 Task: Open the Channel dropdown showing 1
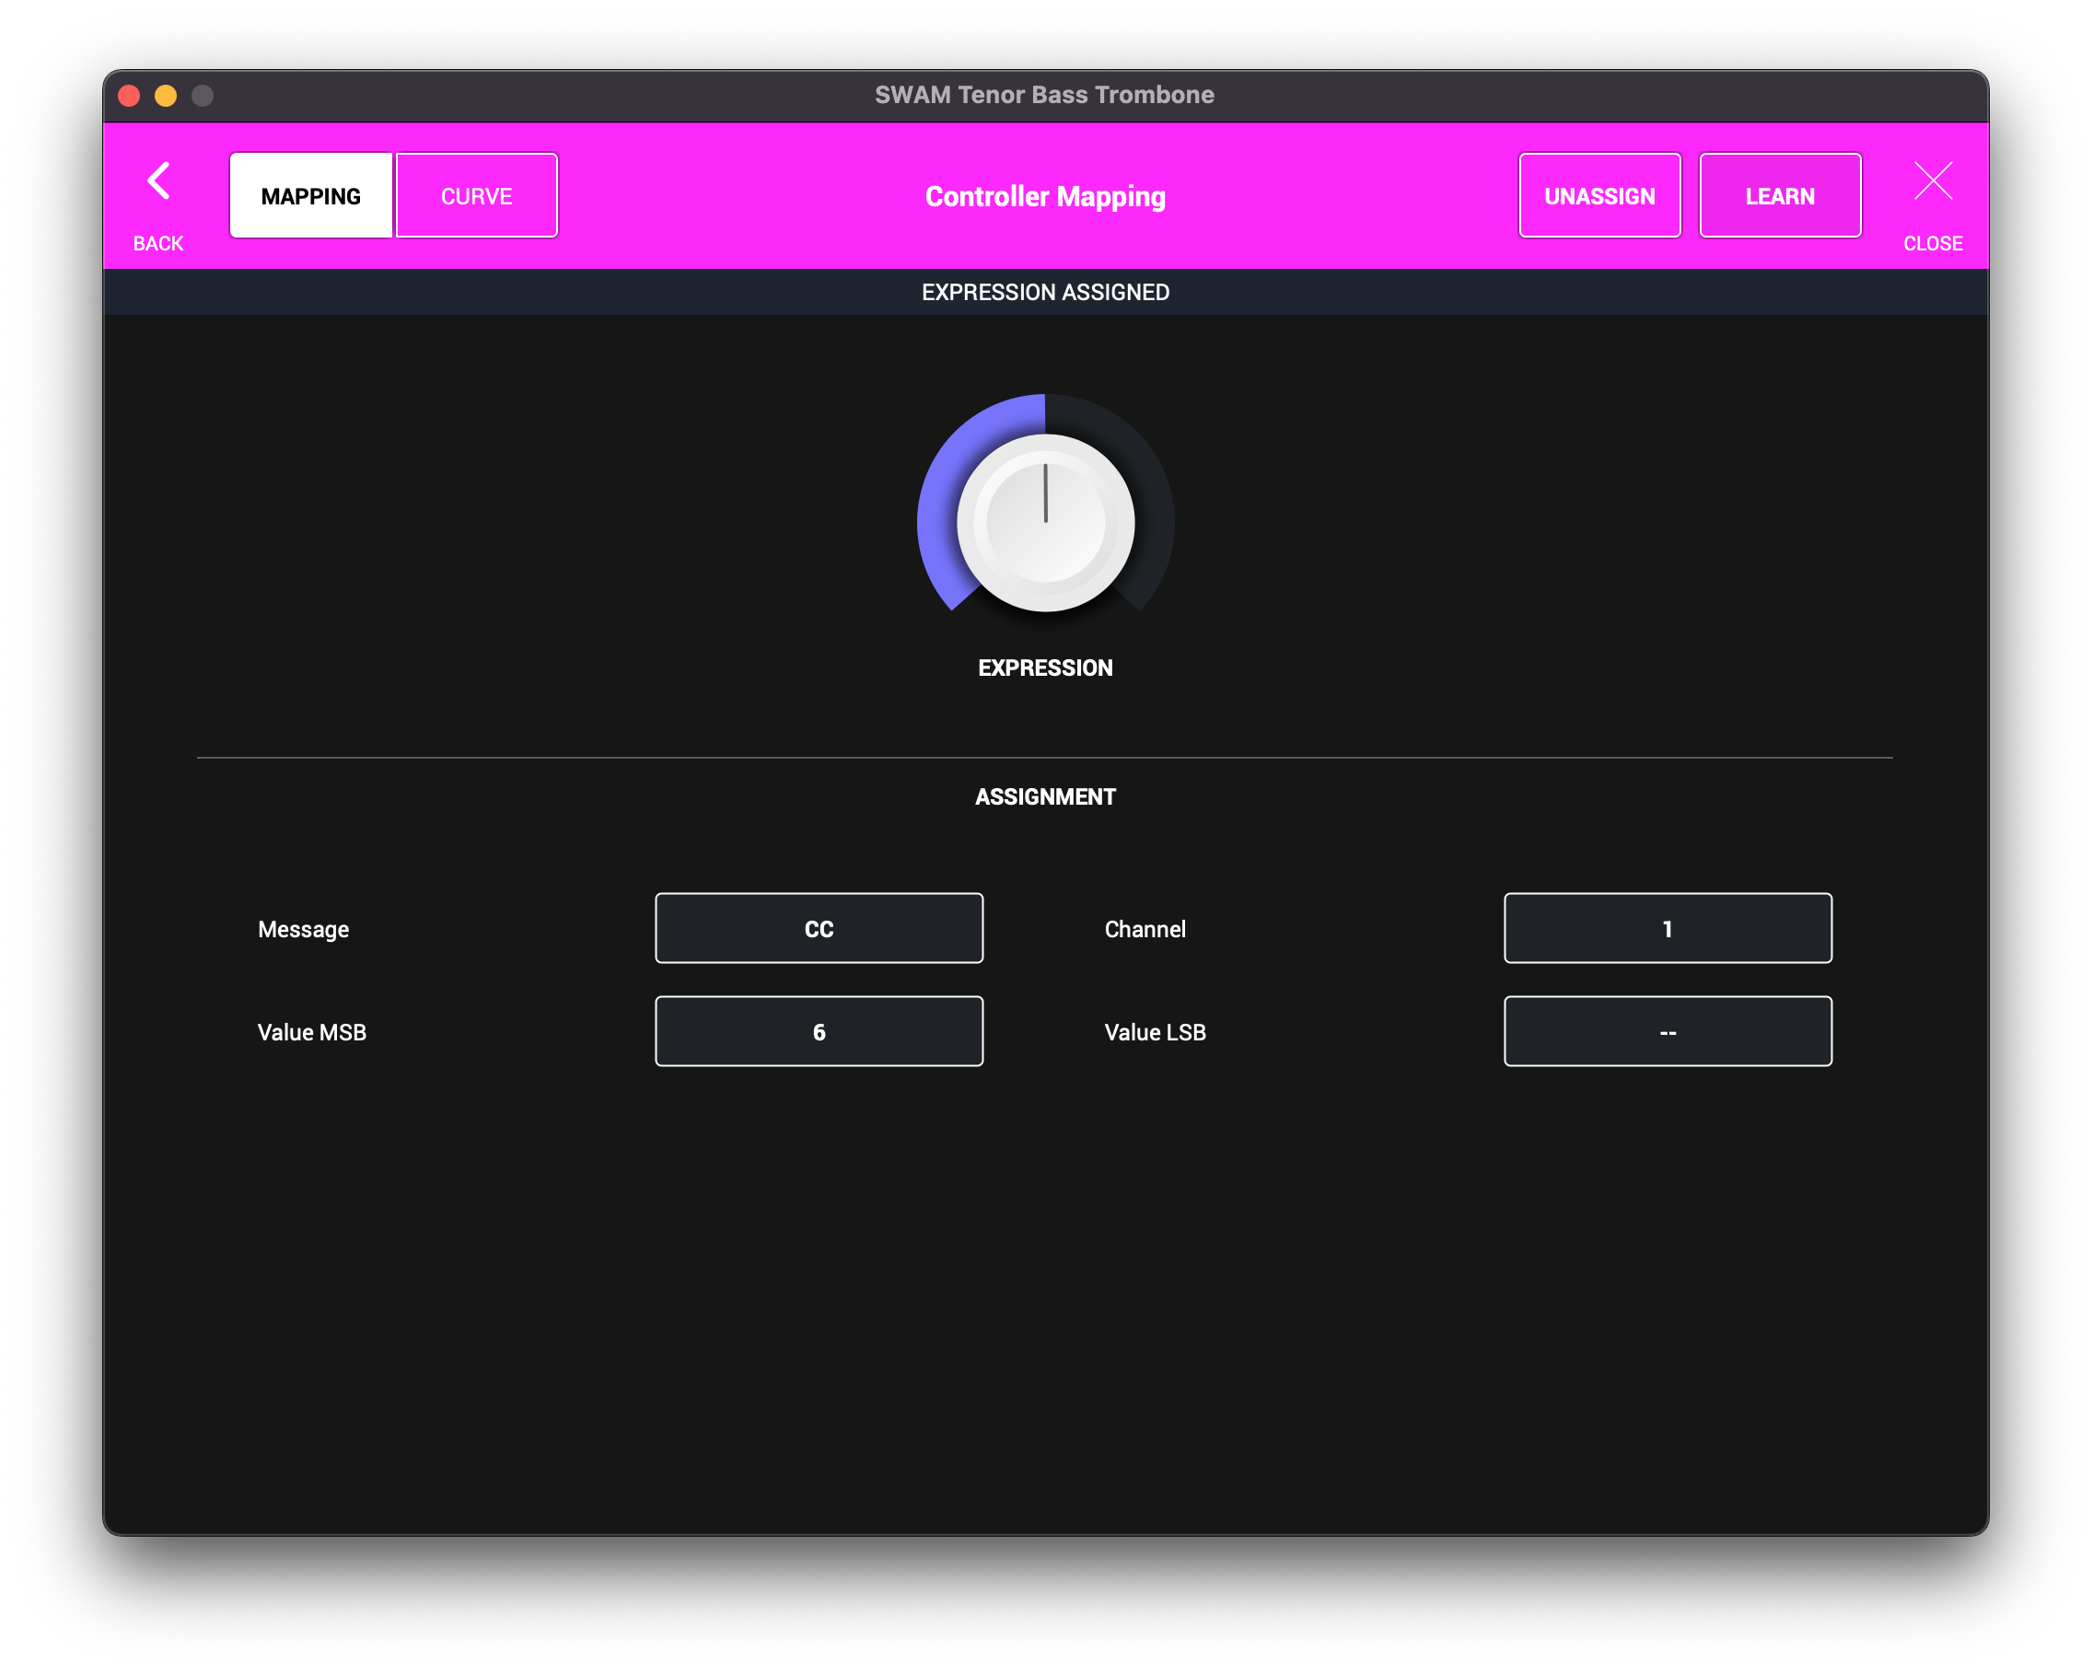pyautogui.click(x=1667, y=929)
